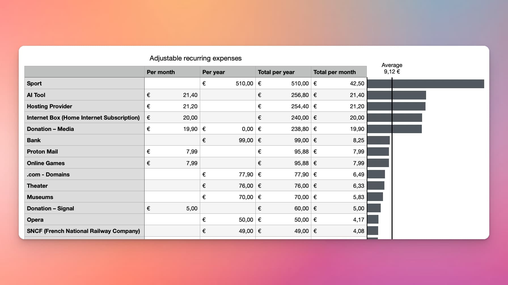Click the Online Games total per year 95,88
The image size is (508, 285).
click(x=283, y=163)
